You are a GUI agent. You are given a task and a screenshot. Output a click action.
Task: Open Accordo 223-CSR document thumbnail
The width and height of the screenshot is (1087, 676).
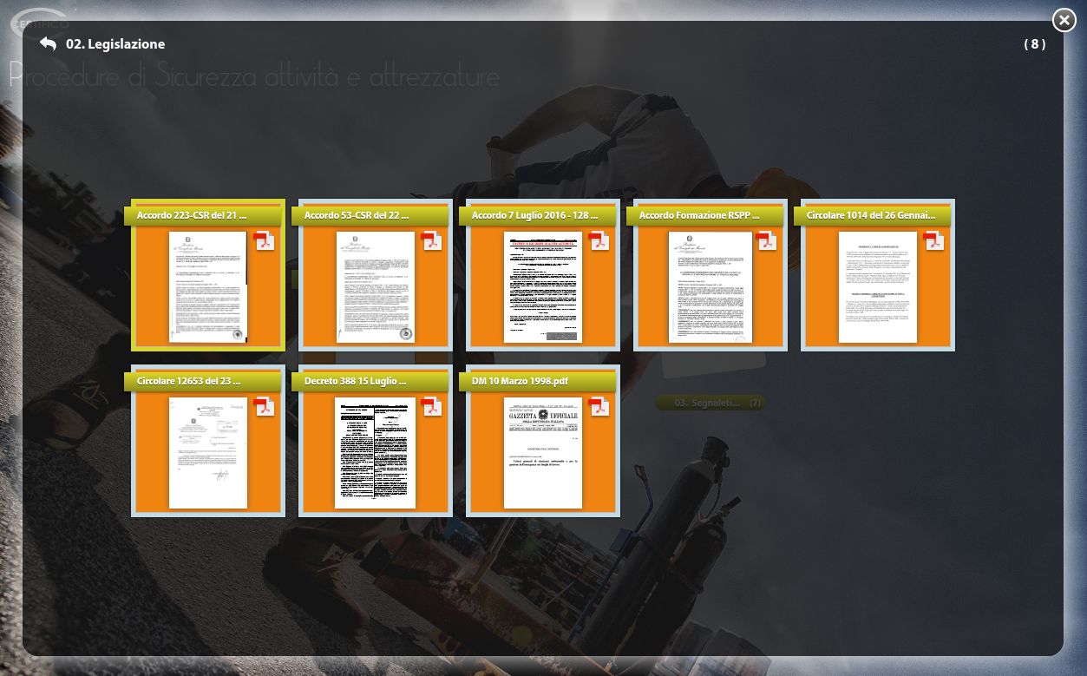click(x=208, y=286)
